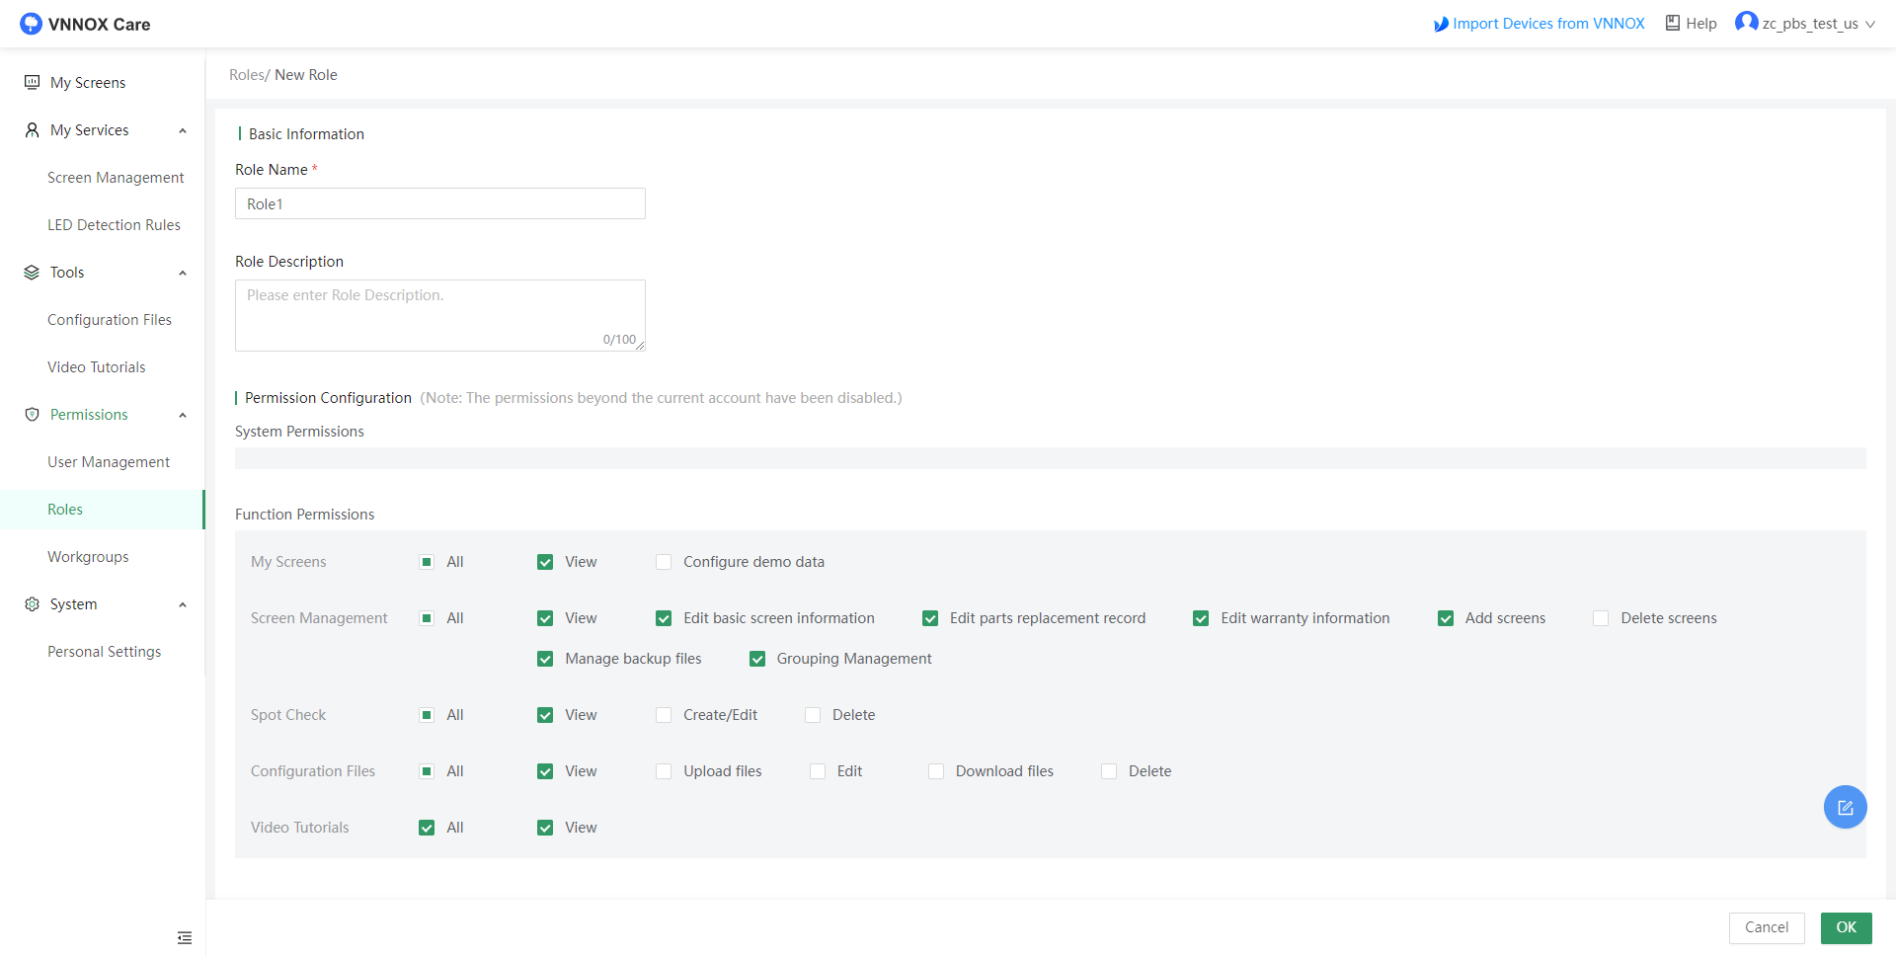This screenshot has width=1896, height=957.
Task: Click the System gear icon
Action: (x=32, y=604)
